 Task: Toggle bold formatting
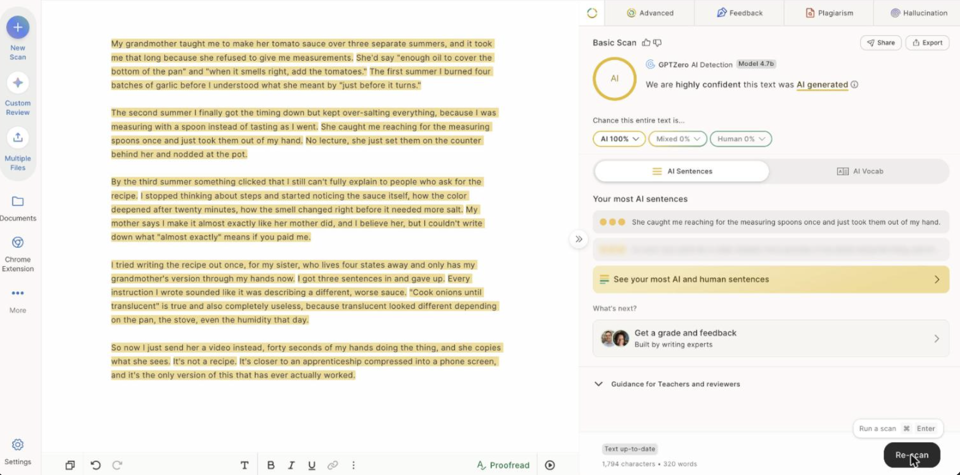pyautogui.click(x=271, y=465)
